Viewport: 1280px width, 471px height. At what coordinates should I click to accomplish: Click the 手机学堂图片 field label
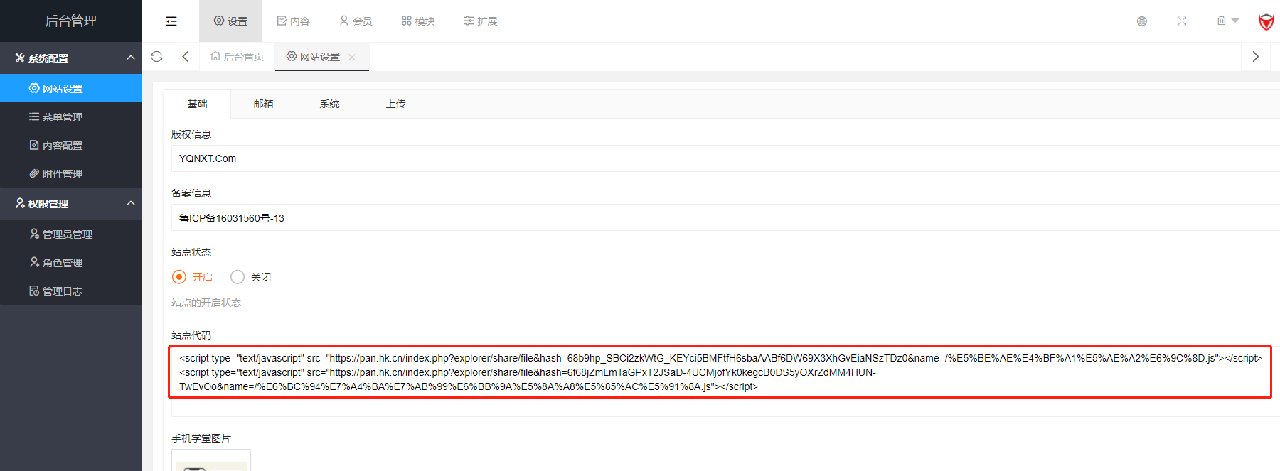[x=201, y=438]
